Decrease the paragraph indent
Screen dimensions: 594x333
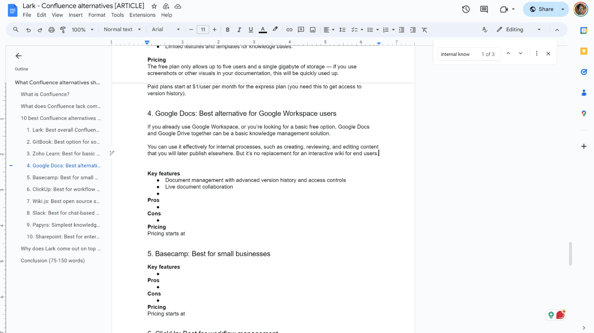click(x=401, y=30)
